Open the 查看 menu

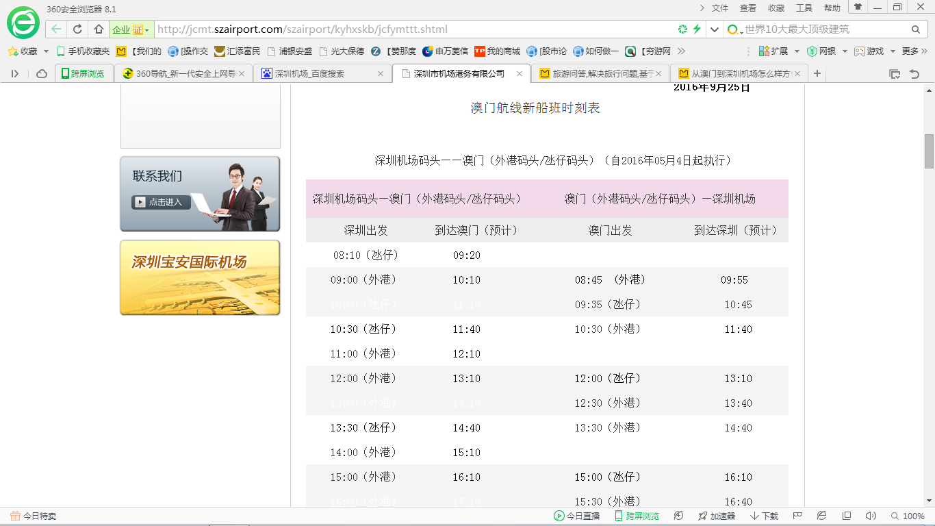(748, 8)
